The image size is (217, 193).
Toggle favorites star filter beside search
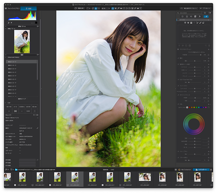[x=205, y=13]
